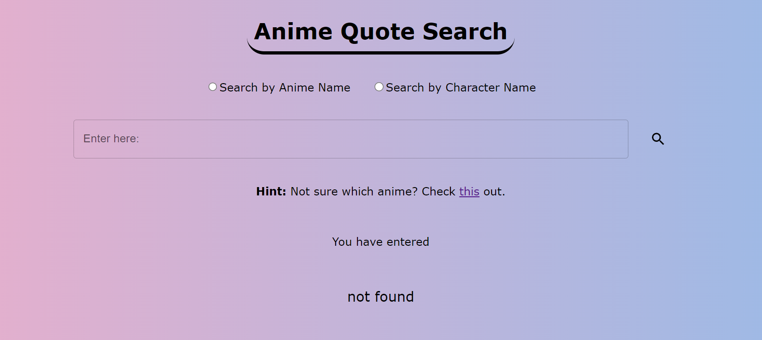
Task: Click the 'Search by Character Name' label text
Action: (x=461, y=87)
